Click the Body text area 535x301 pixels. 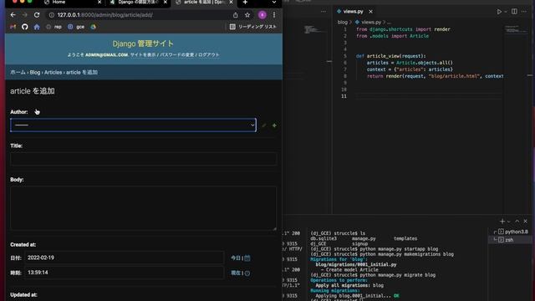143,208
